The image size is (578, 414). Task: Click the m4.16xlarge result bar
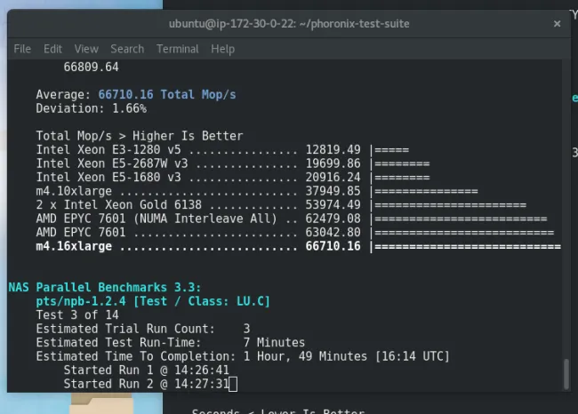click(467, 246)
